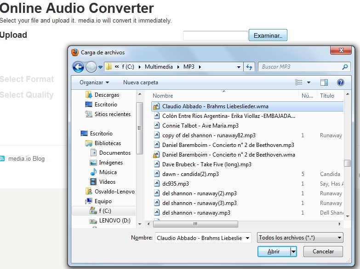Click the refresh icon beside the address bar

pyautogui.click(x=249, y=67)
